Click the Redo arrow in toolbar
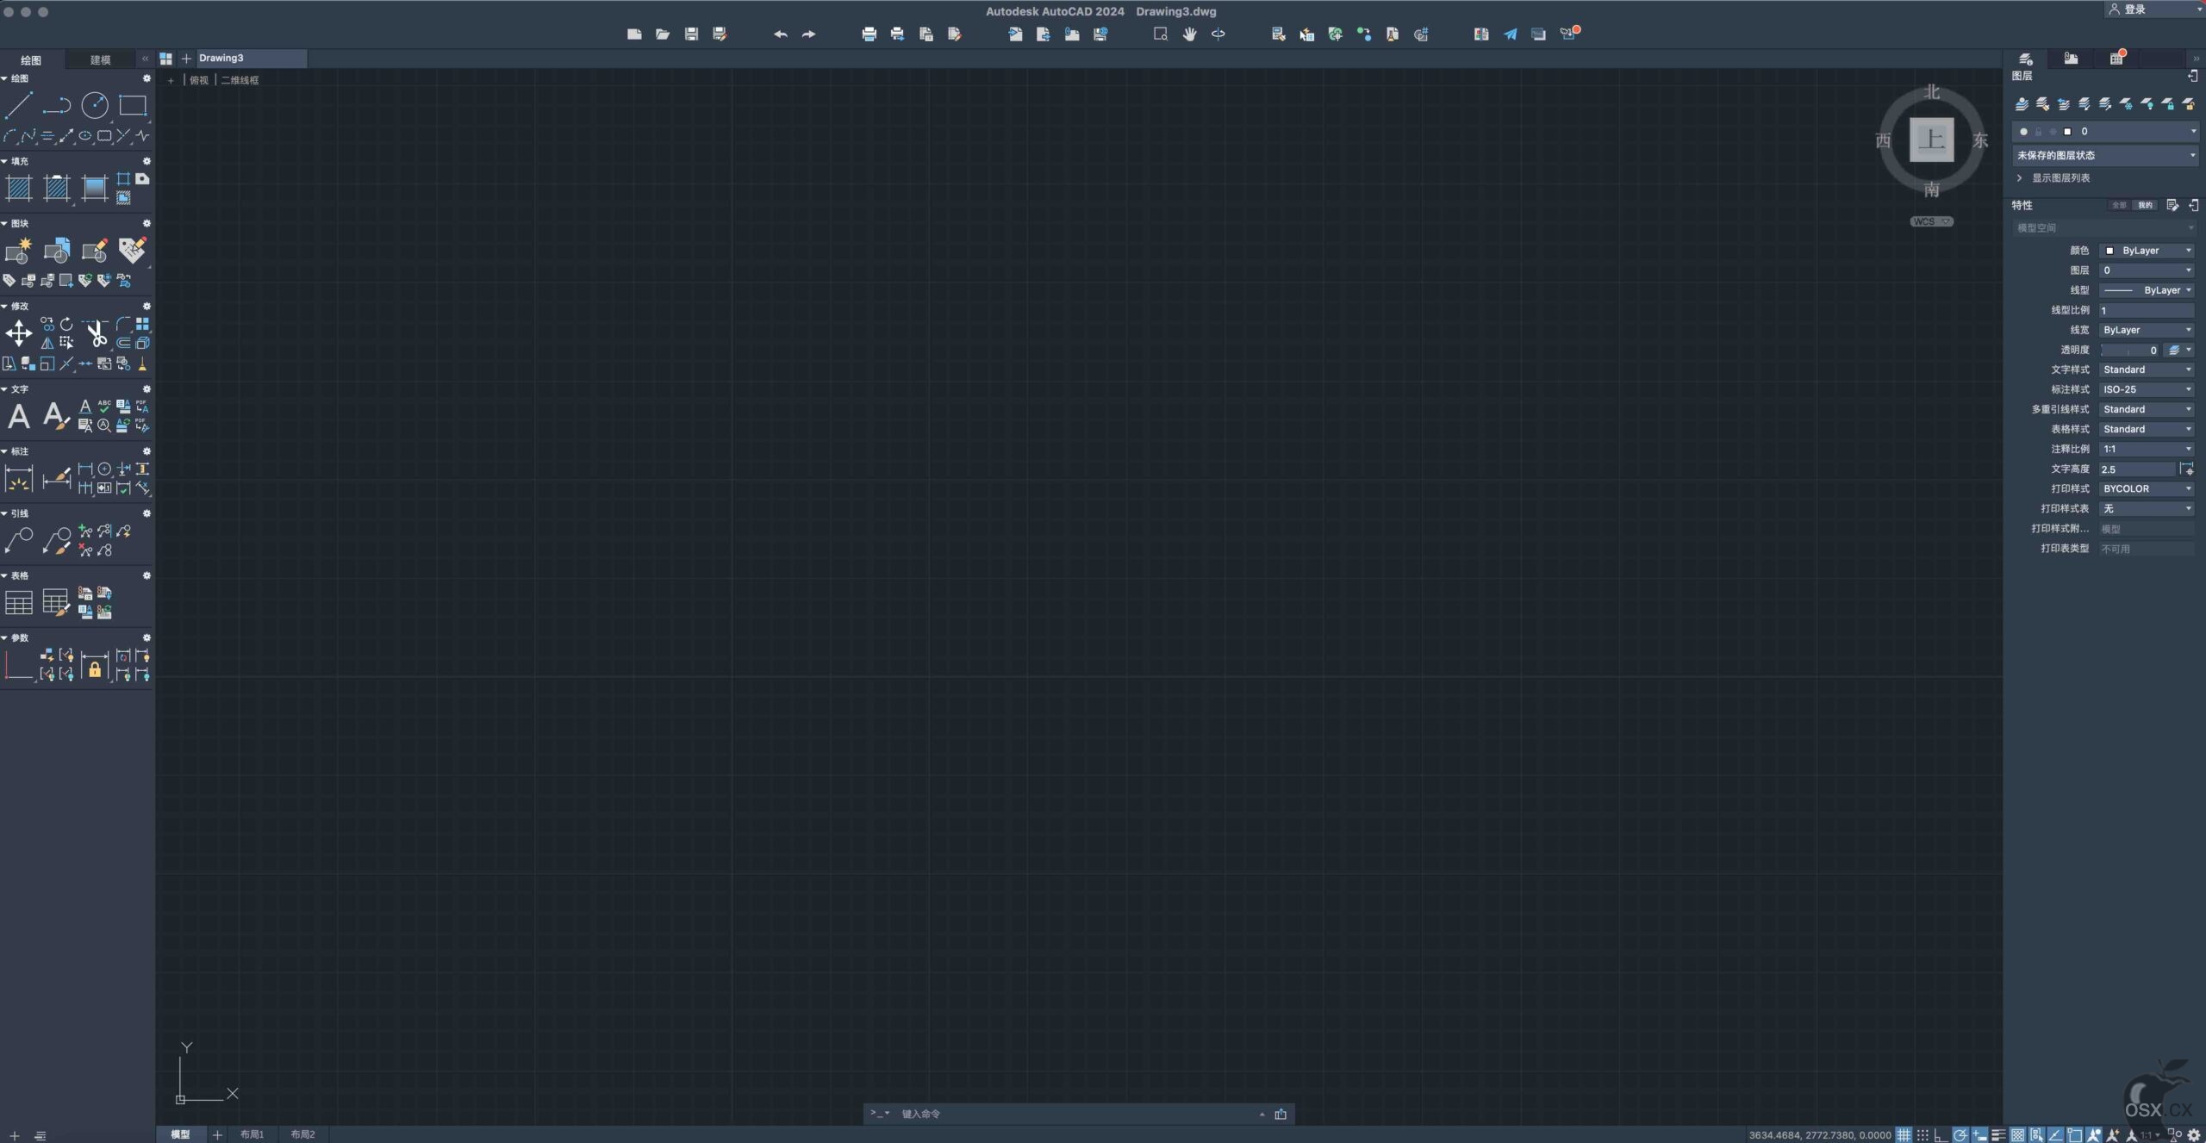The height and width of the screenshot is (1143, 2206). 808,34
